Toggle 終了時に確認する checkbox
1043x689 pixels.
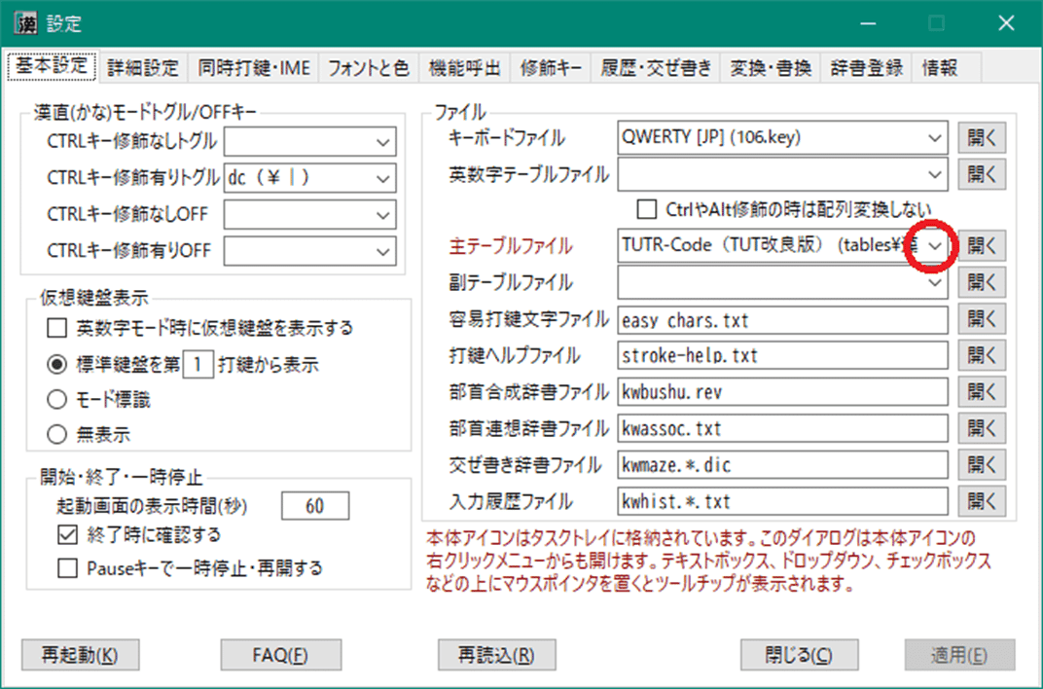68,534
